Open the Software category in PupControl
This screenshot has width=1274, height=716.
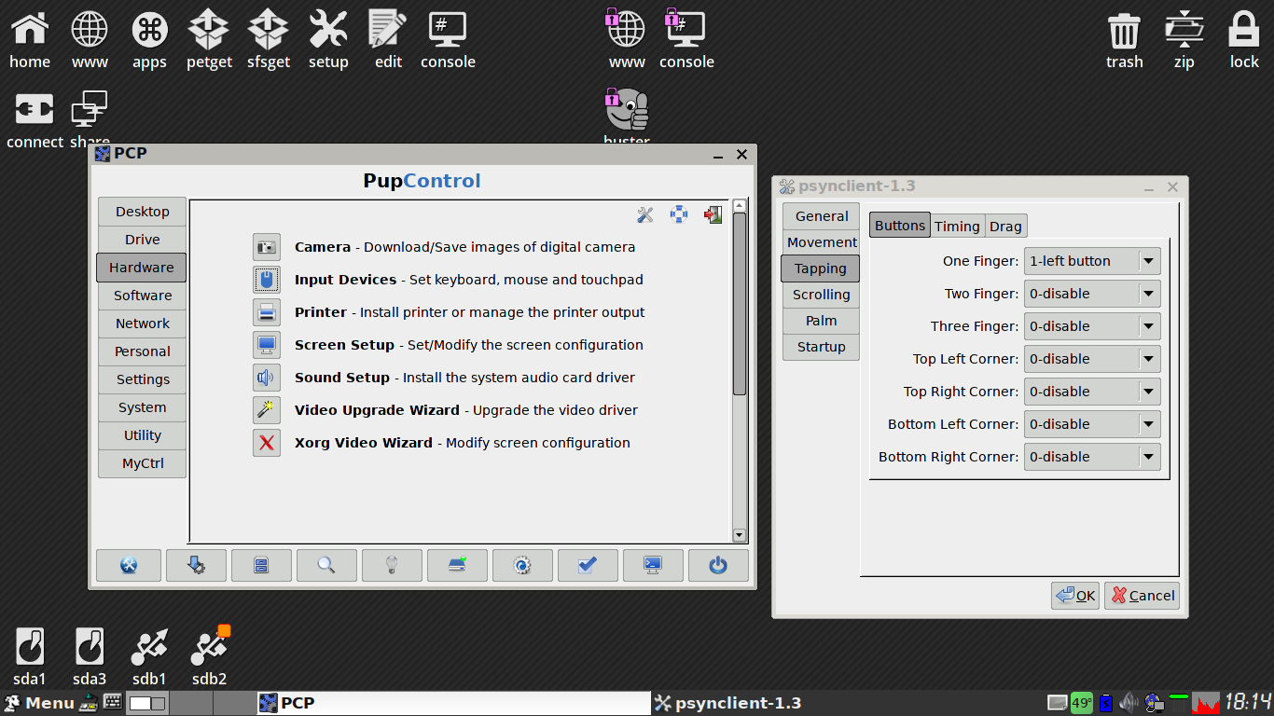[142, 296]
